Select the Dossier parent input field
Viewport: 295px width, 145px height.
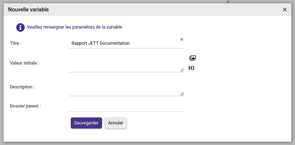tap(127, 106)
